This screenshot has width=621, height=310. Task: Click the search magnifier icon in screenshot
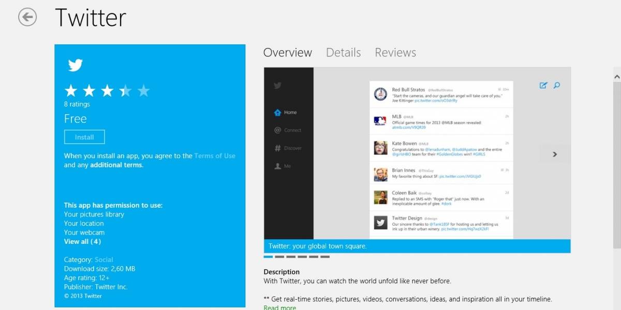tap(557, 85)
